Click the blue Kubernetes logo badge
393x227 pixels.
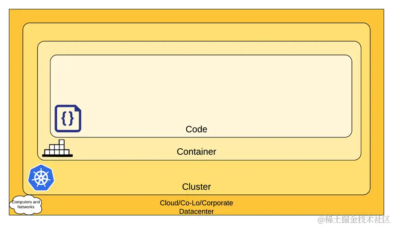click(41, 177)
